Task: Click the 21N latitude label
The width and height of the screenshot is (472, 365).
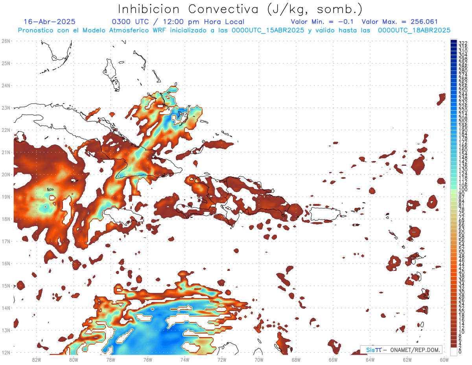Action: pos(6,152)
